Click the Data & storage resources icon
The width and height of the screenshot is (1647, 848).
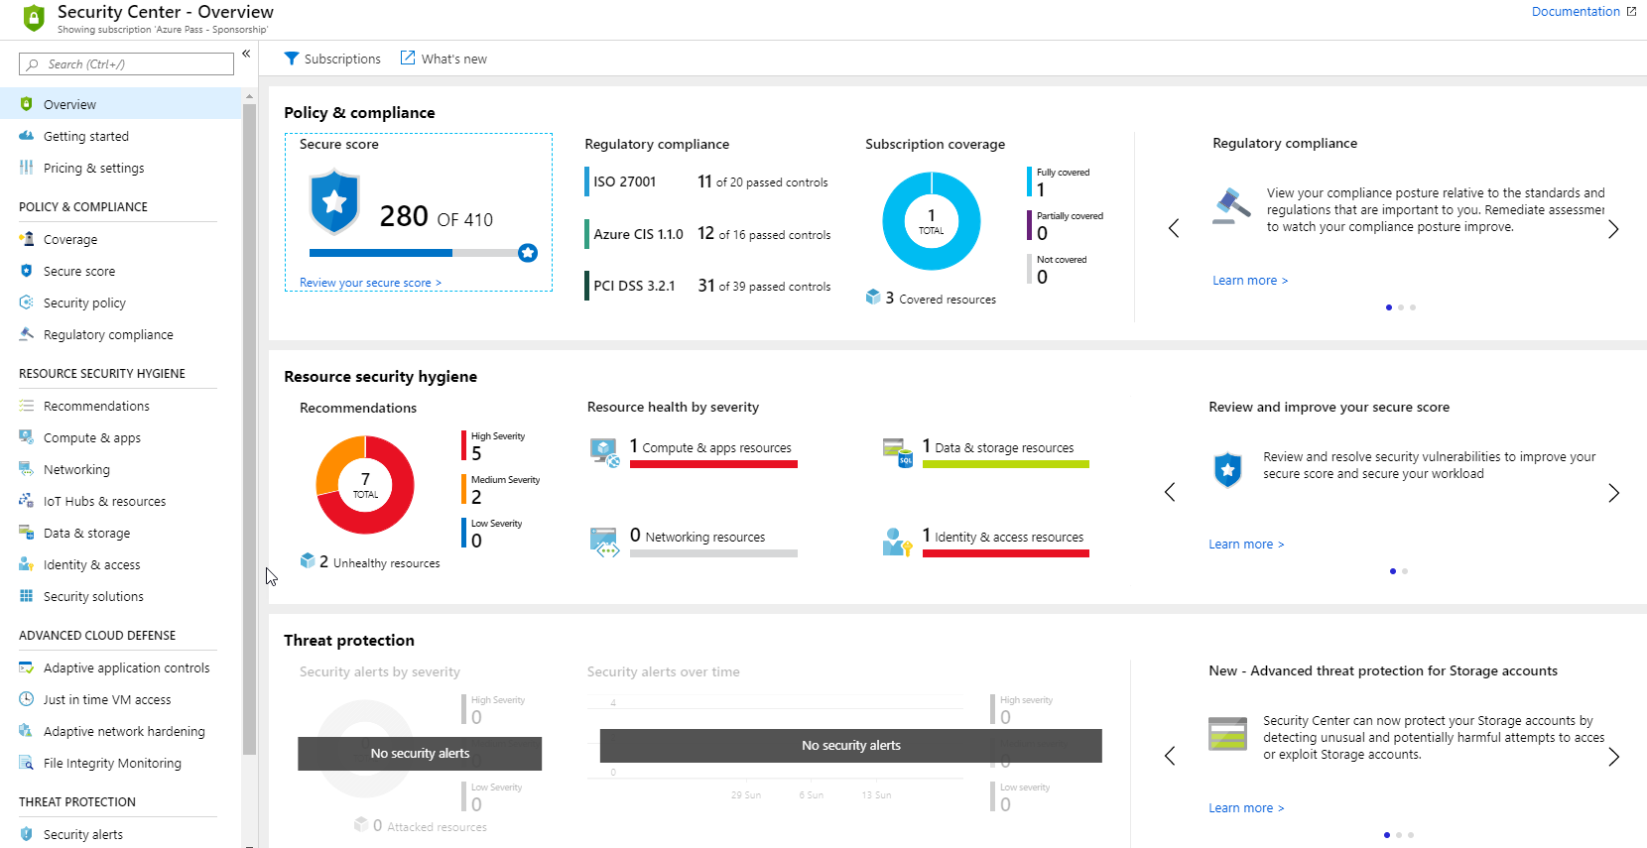[897, 452]
